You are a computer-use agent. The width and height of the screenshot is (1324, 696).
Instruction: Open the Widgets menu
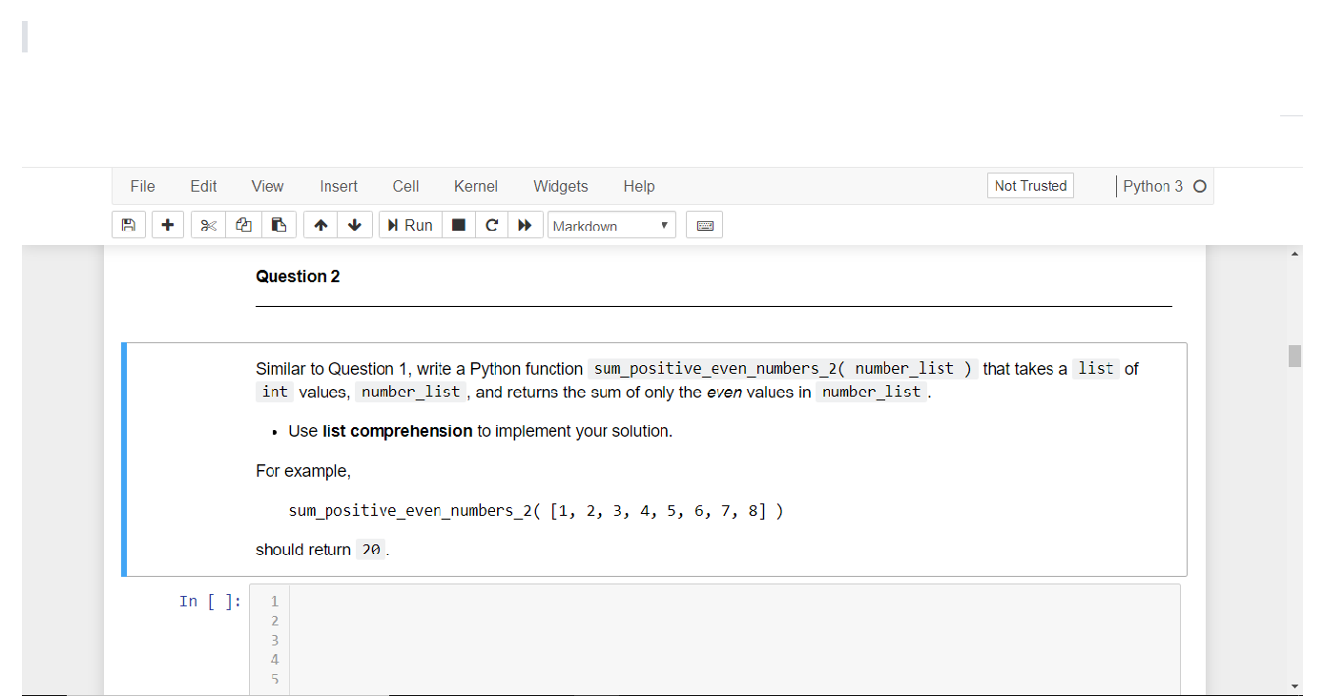[x=561, y=186]
